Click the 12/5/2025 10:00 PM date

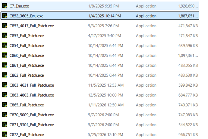pos(106,95)
